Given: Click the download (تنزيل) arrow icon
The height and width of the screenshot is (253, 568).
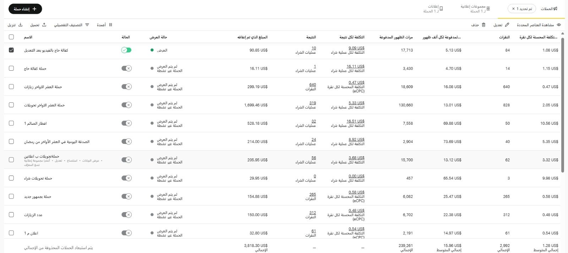Looking at the screenshot, I should (20, 25).
